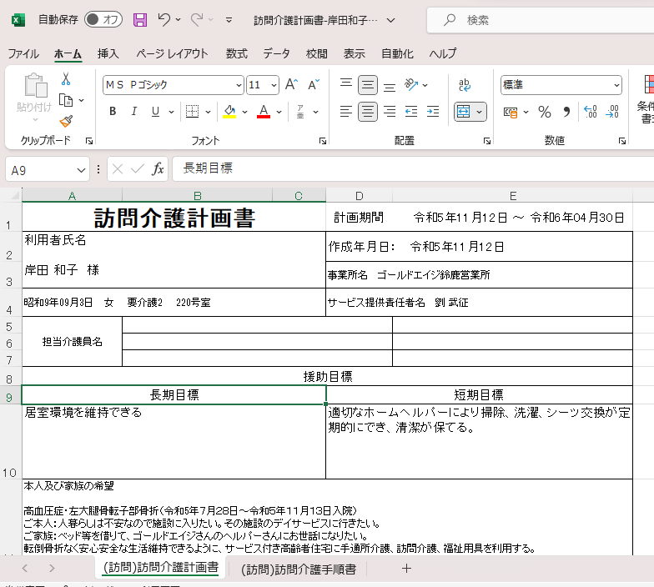This screenshot has height=587, width=654.
Task: Click the Increase Indent icon
Action: click(x=433, y=112)
